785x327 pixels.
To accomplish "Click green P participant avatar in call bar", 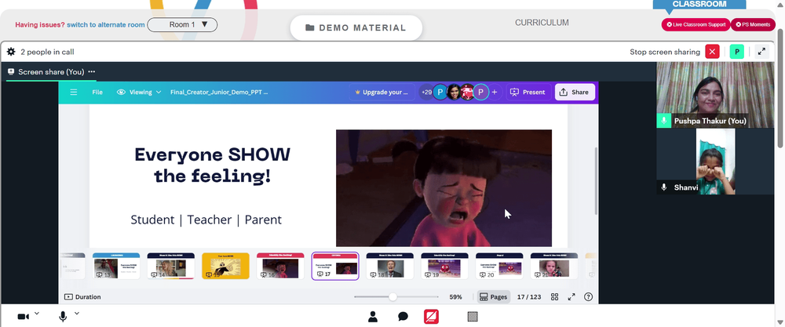I will [x=737, y=52].
